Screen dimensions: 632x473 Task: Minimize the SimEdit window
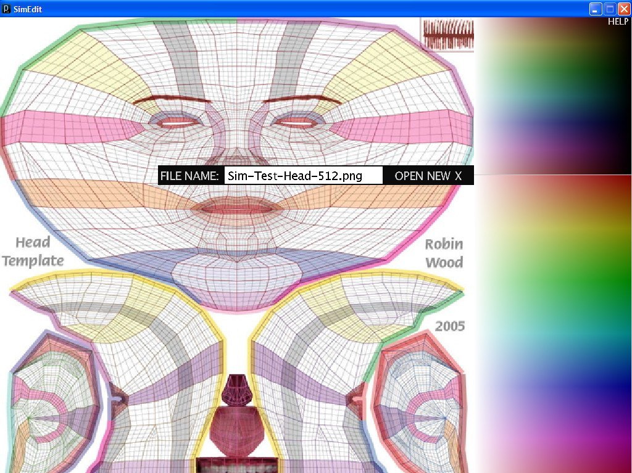click(x=596, y=9)
